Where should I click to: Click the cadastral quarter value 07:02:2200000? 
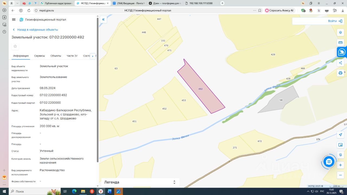coord(50,103)
